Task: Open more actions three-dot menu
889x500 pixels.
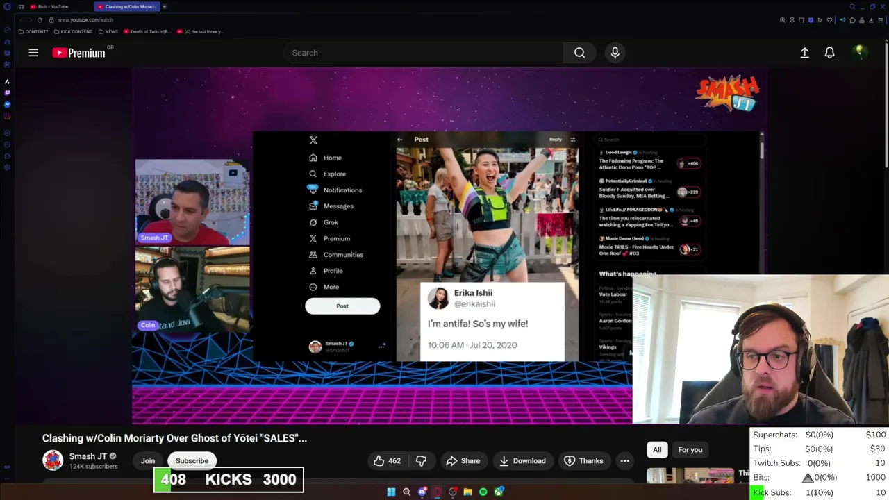Action: 624,461
